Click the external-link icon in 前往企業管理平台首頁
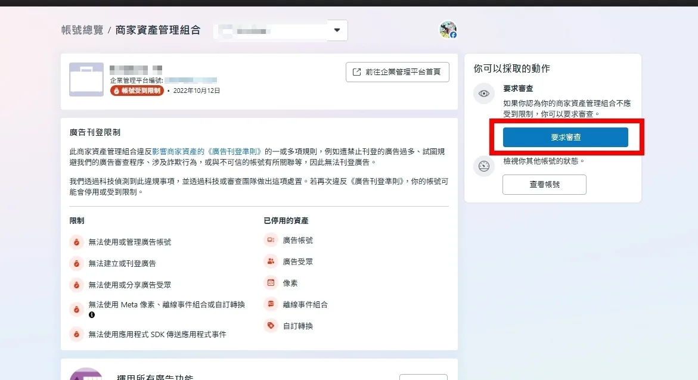The image size is (698, 380). coord(356,72)
